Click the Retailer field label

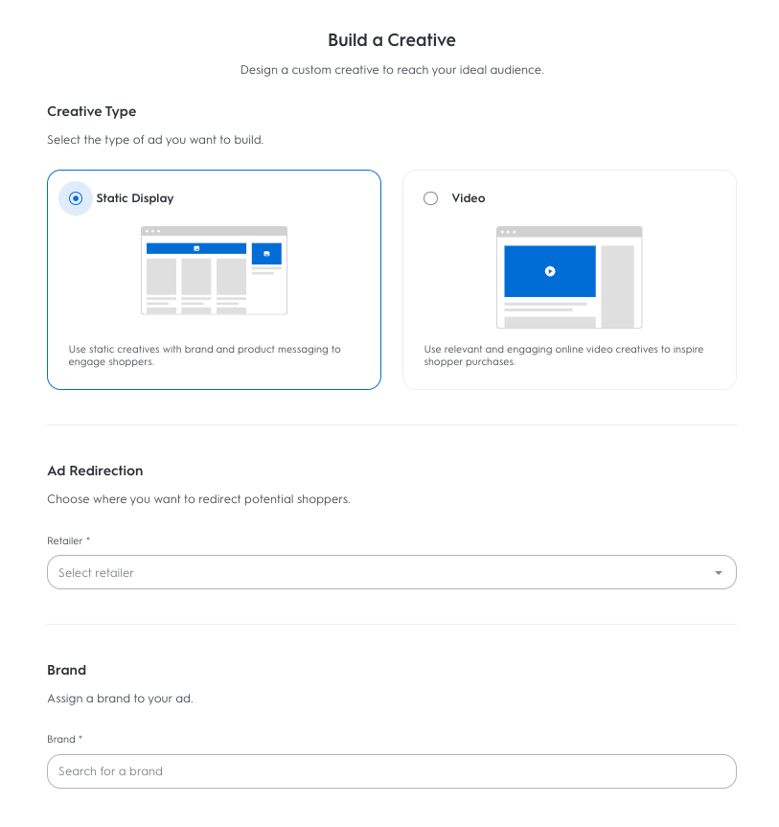tap(67, 541)
